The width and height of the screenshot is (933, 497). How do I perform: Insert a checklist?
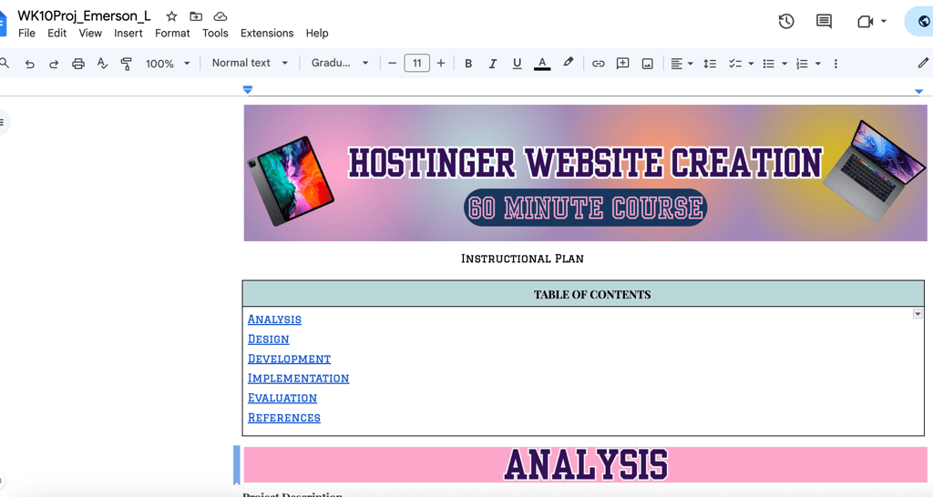click(x=735, y=64)
